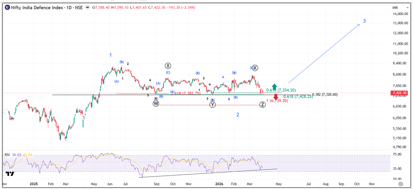Click the TradingView logo watermark link
The height and width of the screenshot is (189, 413).
tap(10, 174)
